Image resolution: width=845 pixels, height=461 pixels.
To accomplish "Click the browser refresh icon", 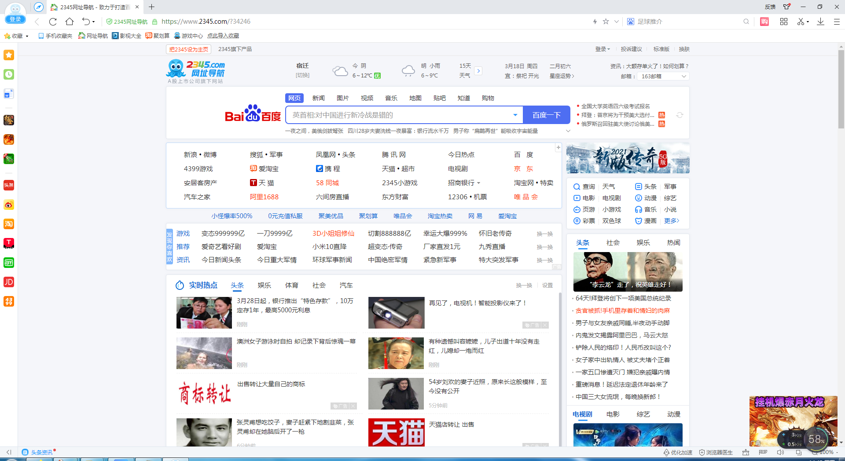I will 53,22.
